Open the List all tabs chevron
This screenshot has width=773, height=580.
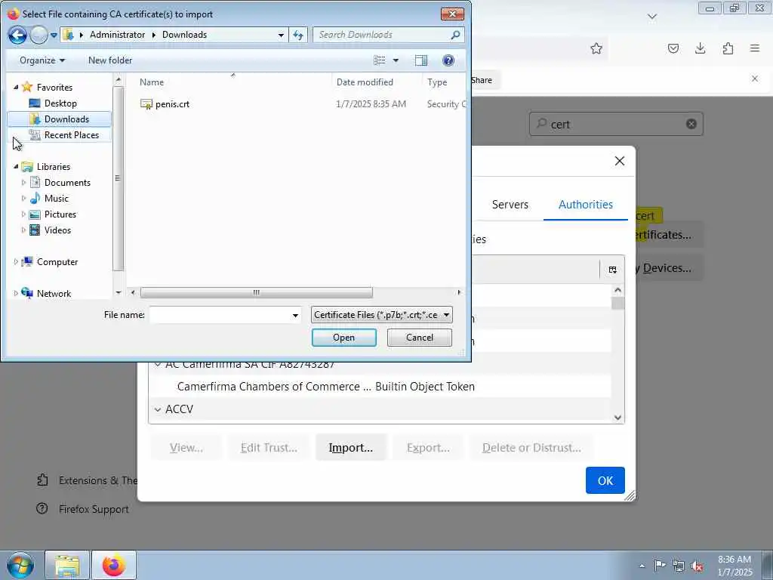tap(651, 17)
